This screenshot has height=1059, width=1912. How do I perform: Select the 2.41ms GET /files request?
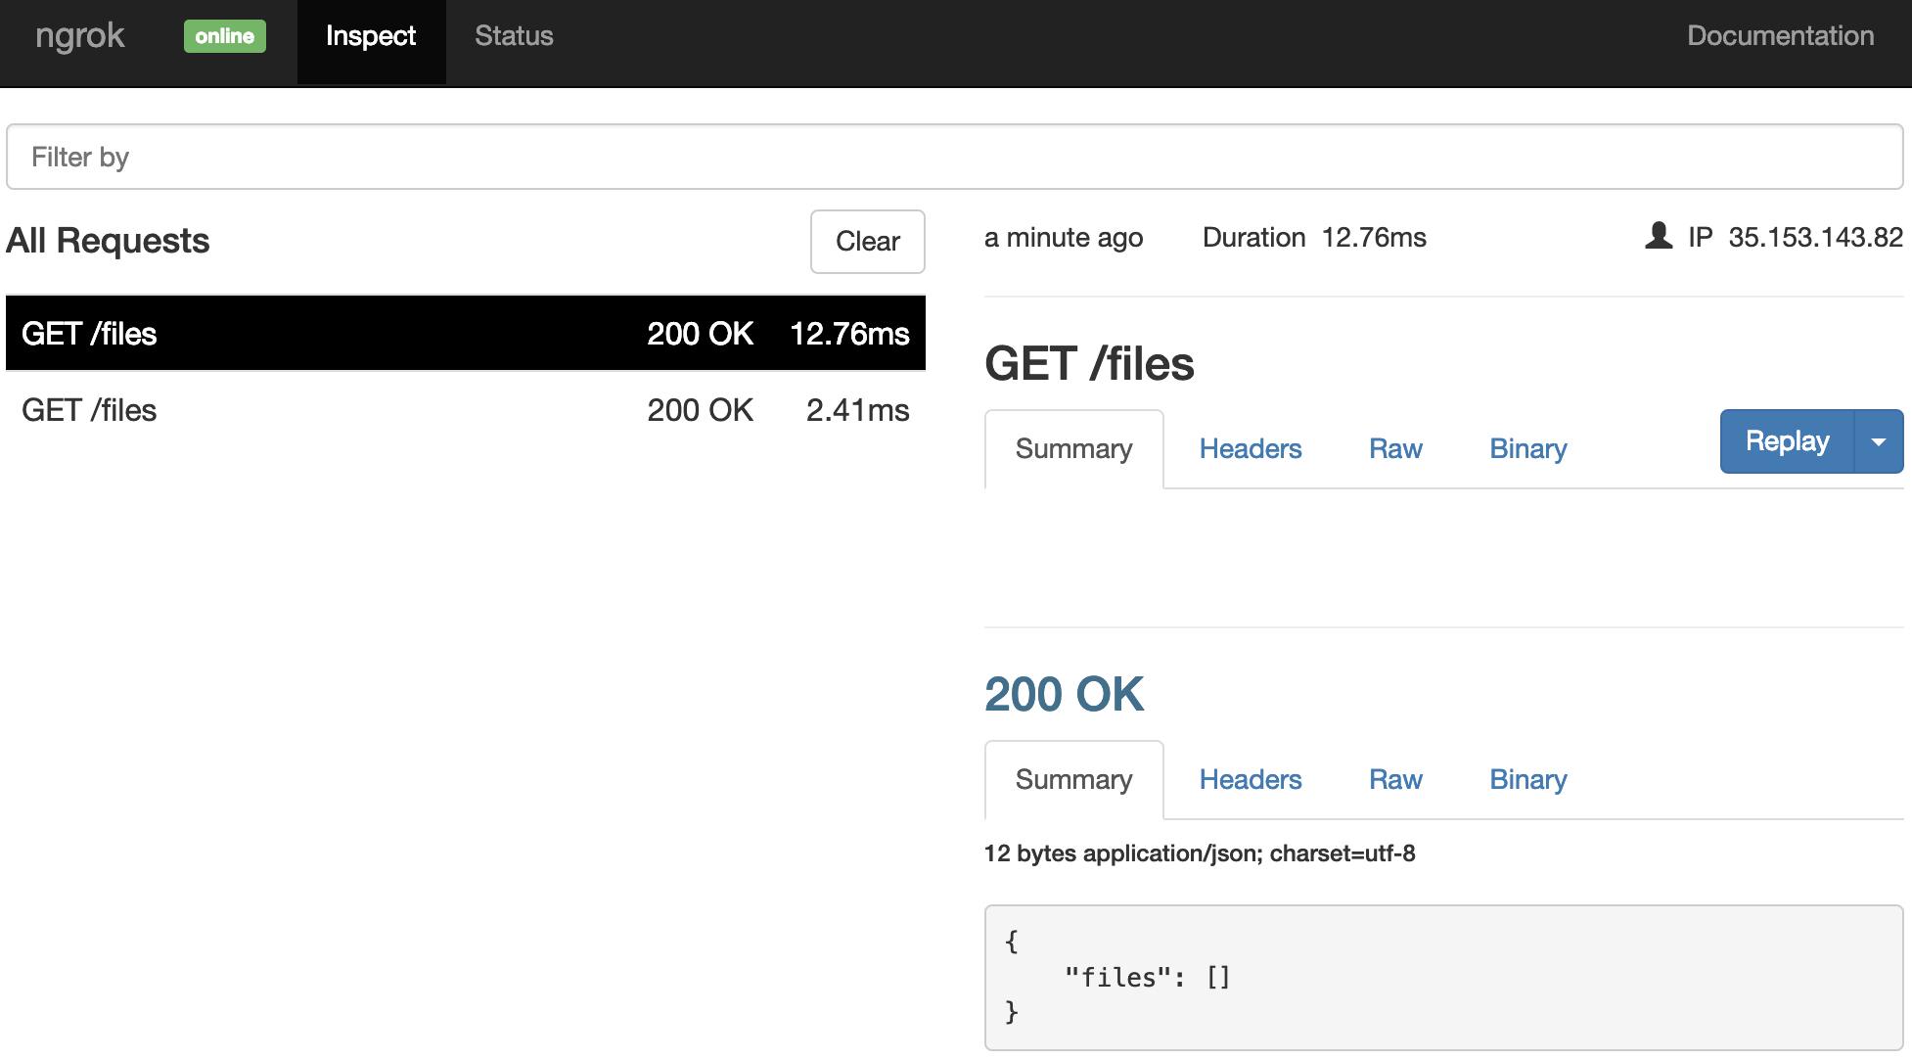tap(465, 410)
